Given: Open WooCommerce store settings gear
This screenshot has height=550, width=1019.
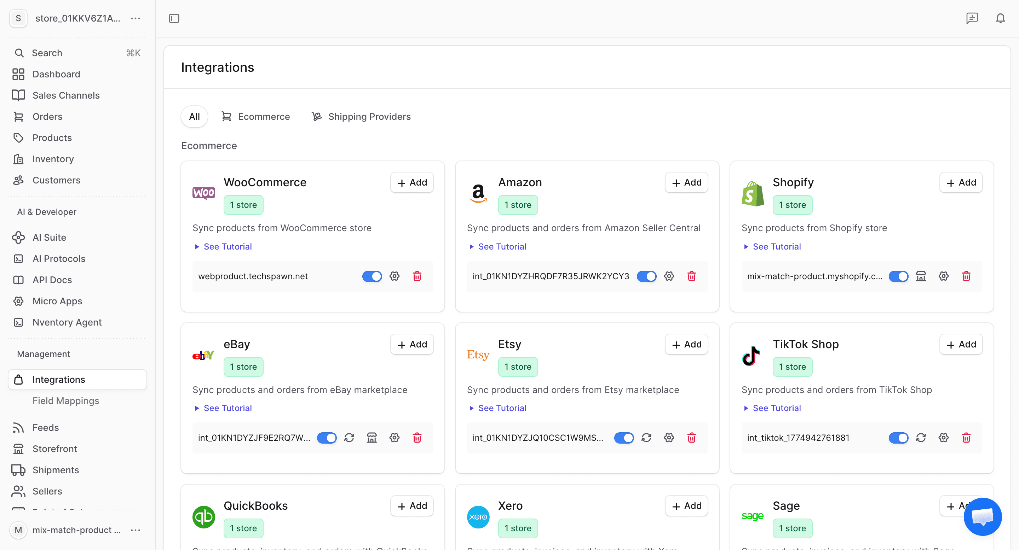Looking at the screenshot, I should 395,276.
